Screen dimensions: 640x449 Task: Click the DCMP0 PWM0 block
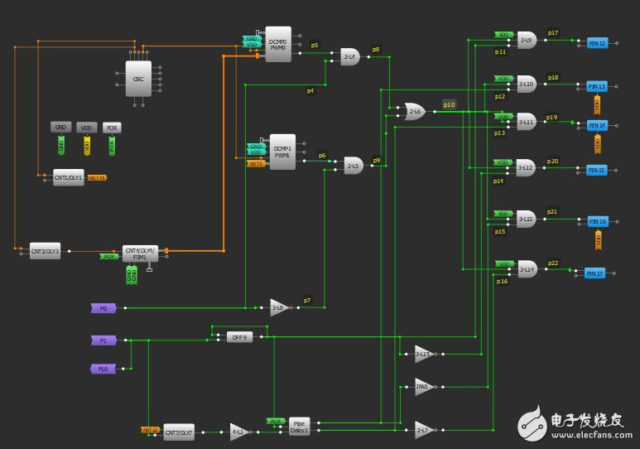[x=277, y=45]
